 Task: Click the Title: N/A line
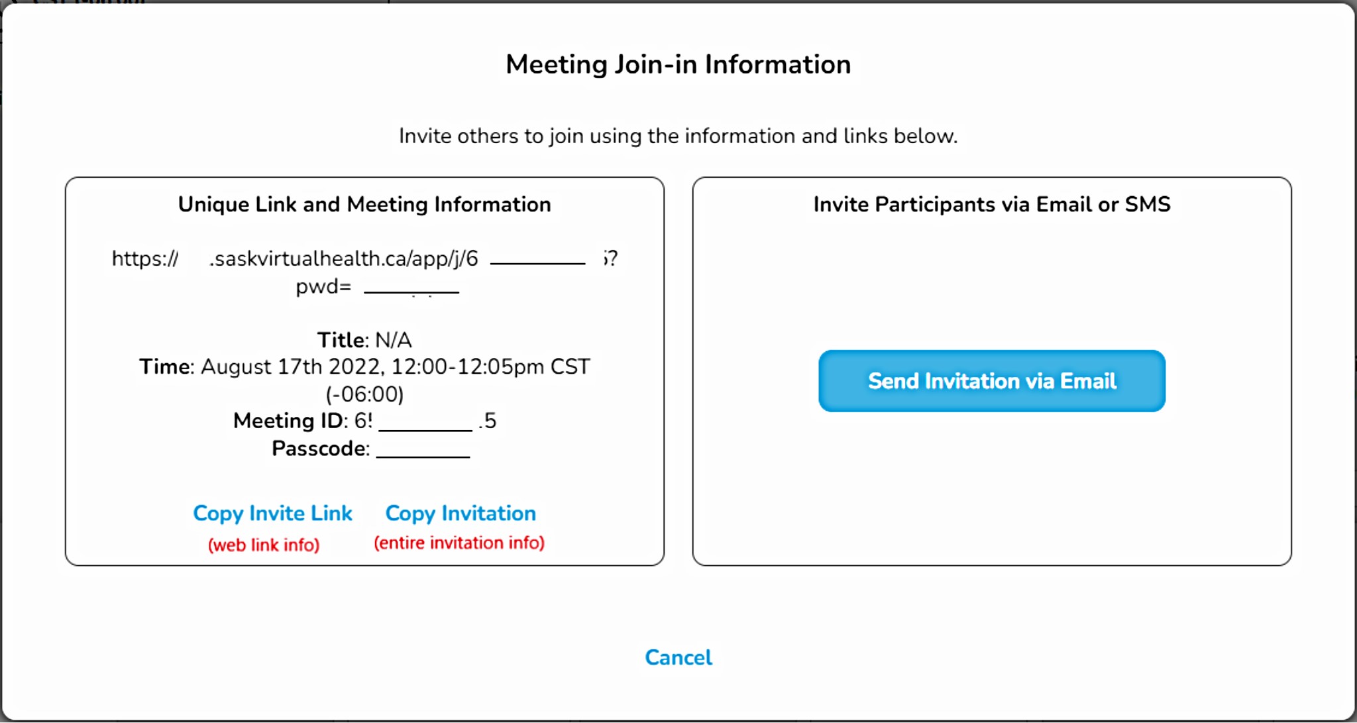click(x=364, y=340)
